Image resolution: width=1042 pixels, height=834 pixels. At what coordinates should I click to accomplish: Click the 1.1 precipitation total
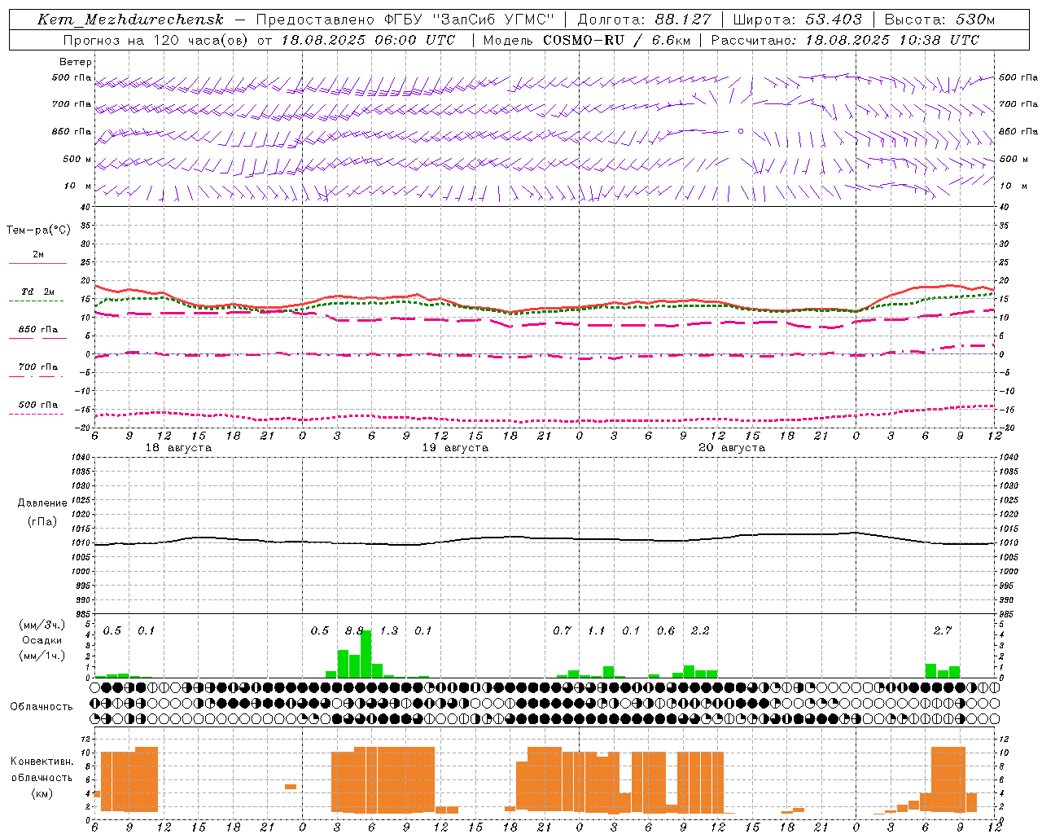point(597,630)
